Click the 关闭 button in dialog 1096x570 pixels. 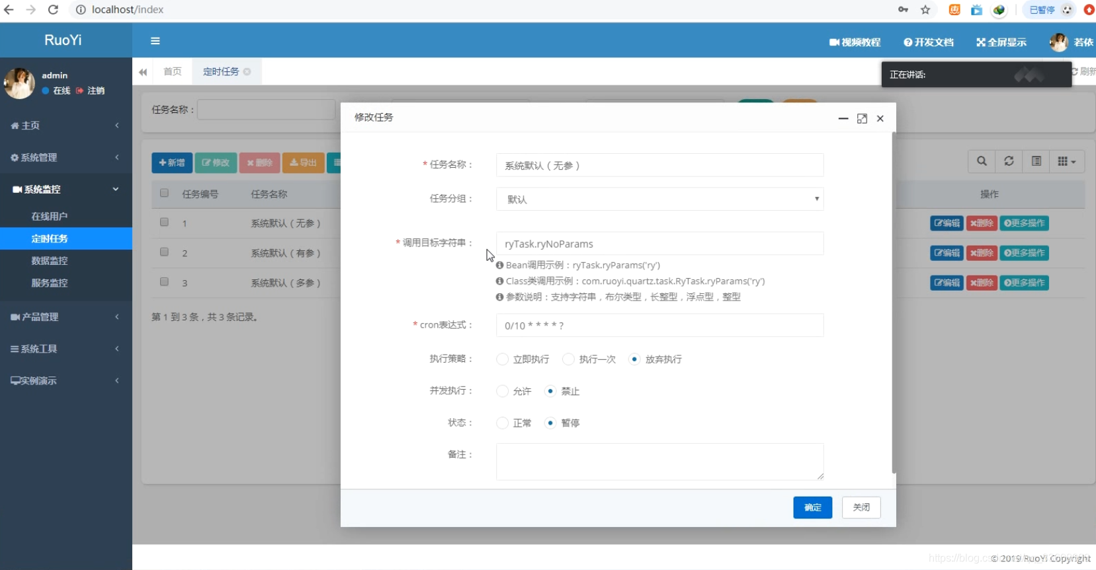pos(861,507)
